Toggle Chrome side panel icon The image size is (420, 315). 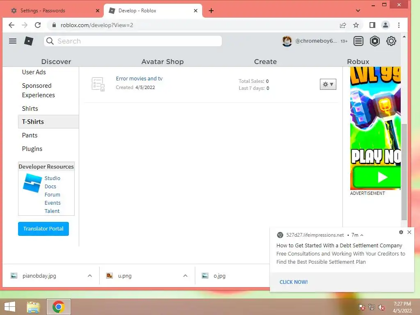click(372, 25)
